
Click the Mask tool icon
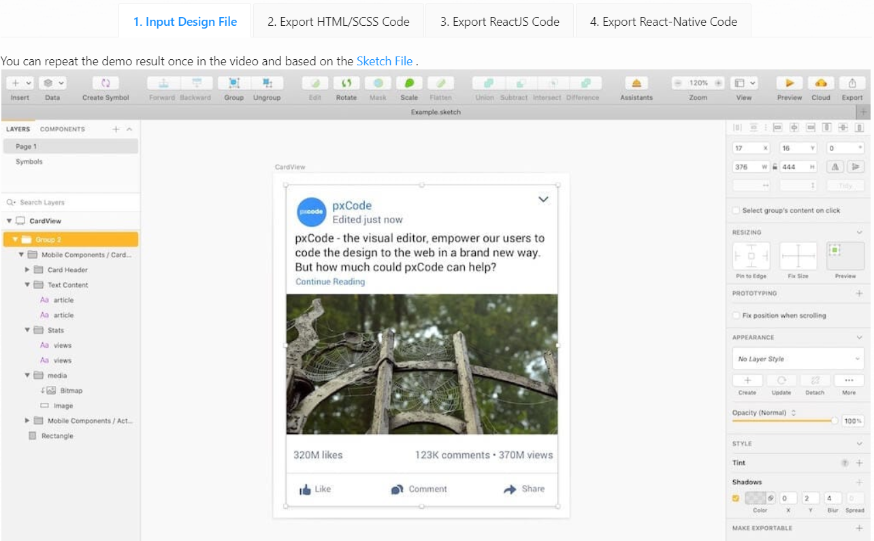click(x=378, y=83)
